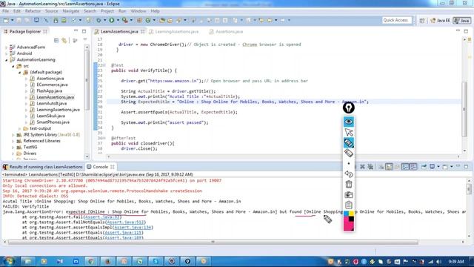Viewport: 474px width, 267px height.
Task: Open the Java EE perspective
Action: tap(440, 20)
